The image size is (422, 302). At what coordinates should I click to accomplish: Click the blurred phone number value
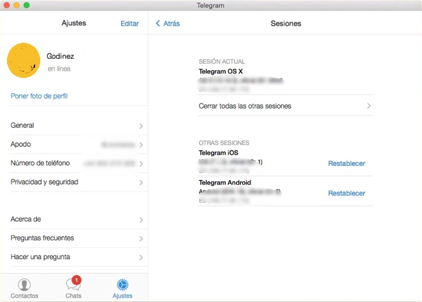(110, 163)
